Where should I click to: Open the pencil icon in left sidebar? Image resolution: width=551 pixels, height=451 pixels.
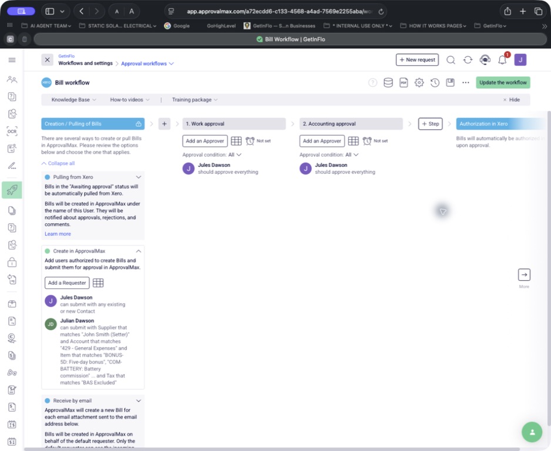(12, 166)
